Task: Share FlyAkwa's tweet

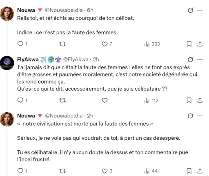Action: [x=200, y=100]
